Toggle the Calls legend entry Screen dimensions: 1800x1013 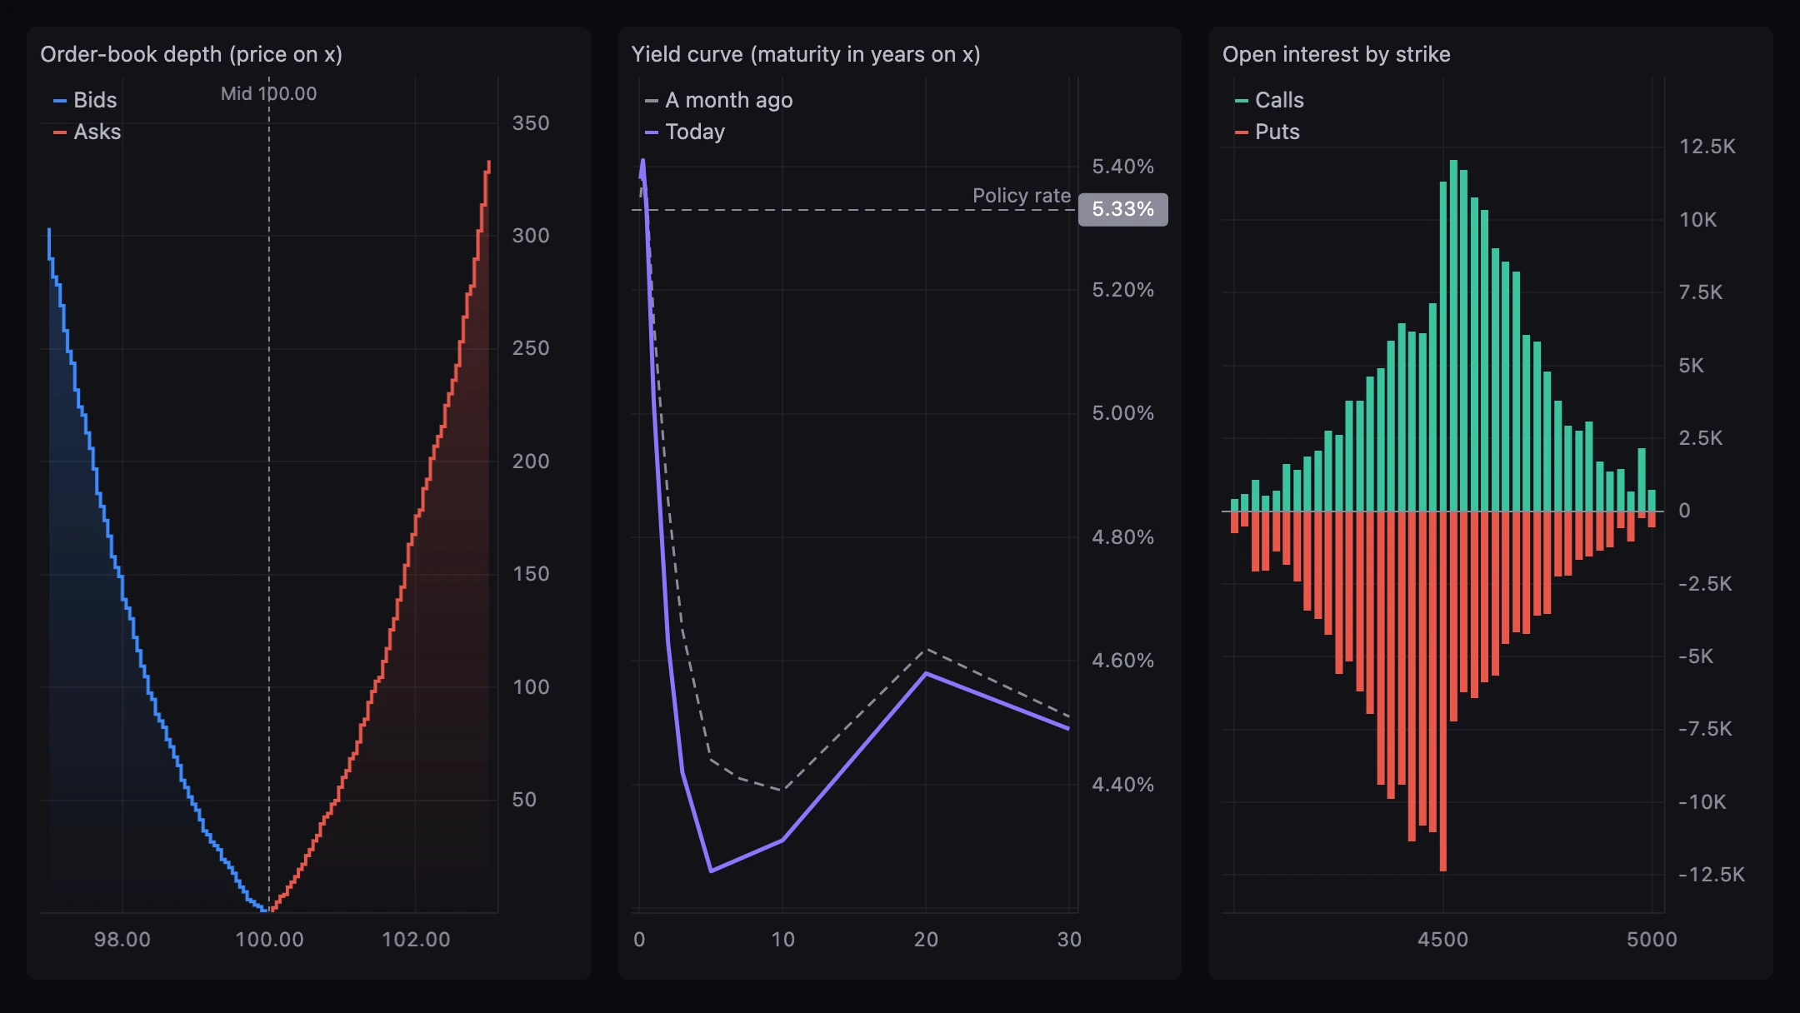point(1269,100)
